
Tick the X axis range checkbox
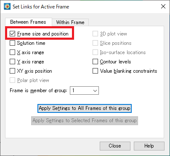pyautogui.click(x=12, y=52)
